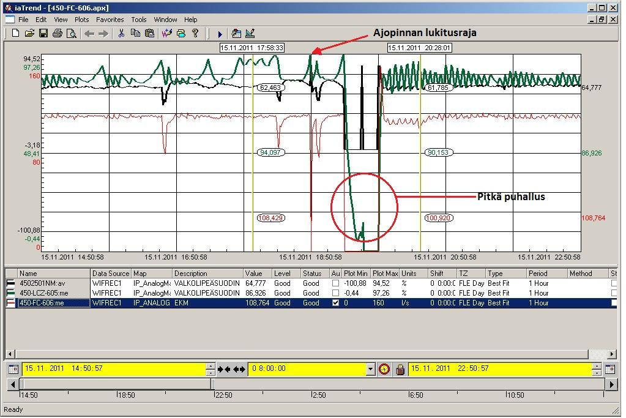Open the Plots menu

click(x=82, y=20)
